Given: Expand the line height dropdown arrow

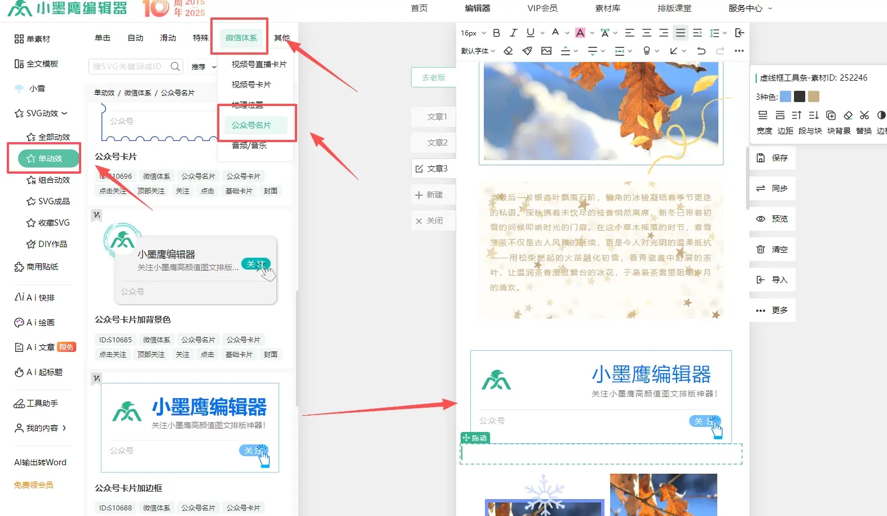Looking at the screenshot, I should pos(725,33).
